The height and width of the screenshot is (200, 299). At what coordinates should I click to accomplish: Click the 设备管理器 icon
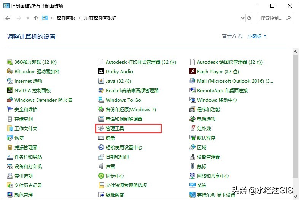(x=192, y=157)
